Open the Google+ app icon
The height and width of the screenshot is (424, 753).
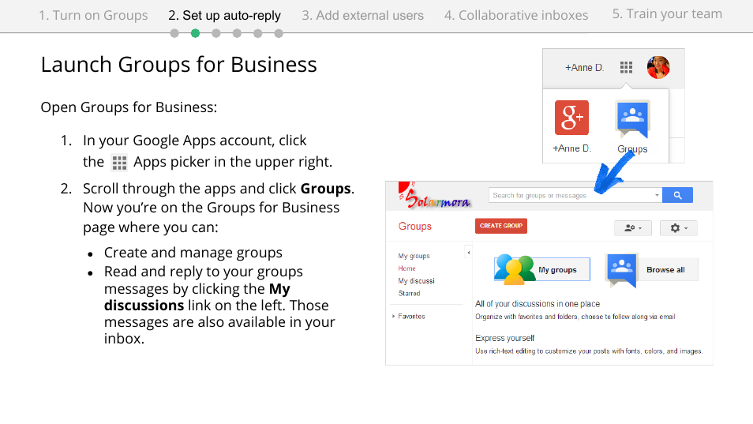(x=571, y=118)
